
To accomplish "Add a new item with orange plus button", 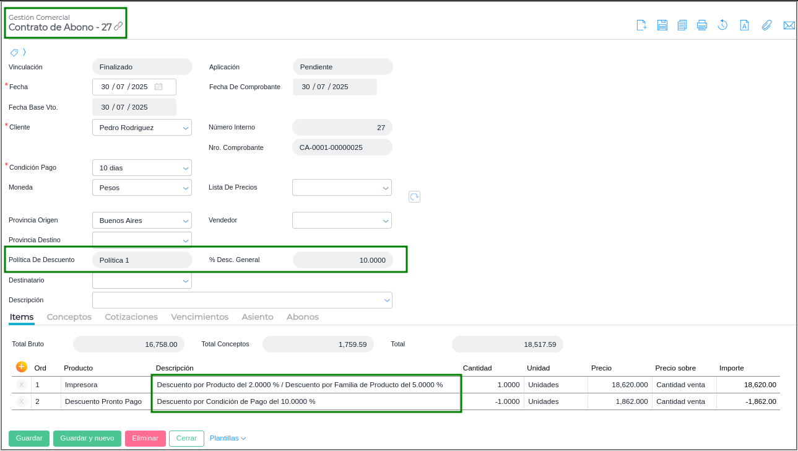I will 21,367.
